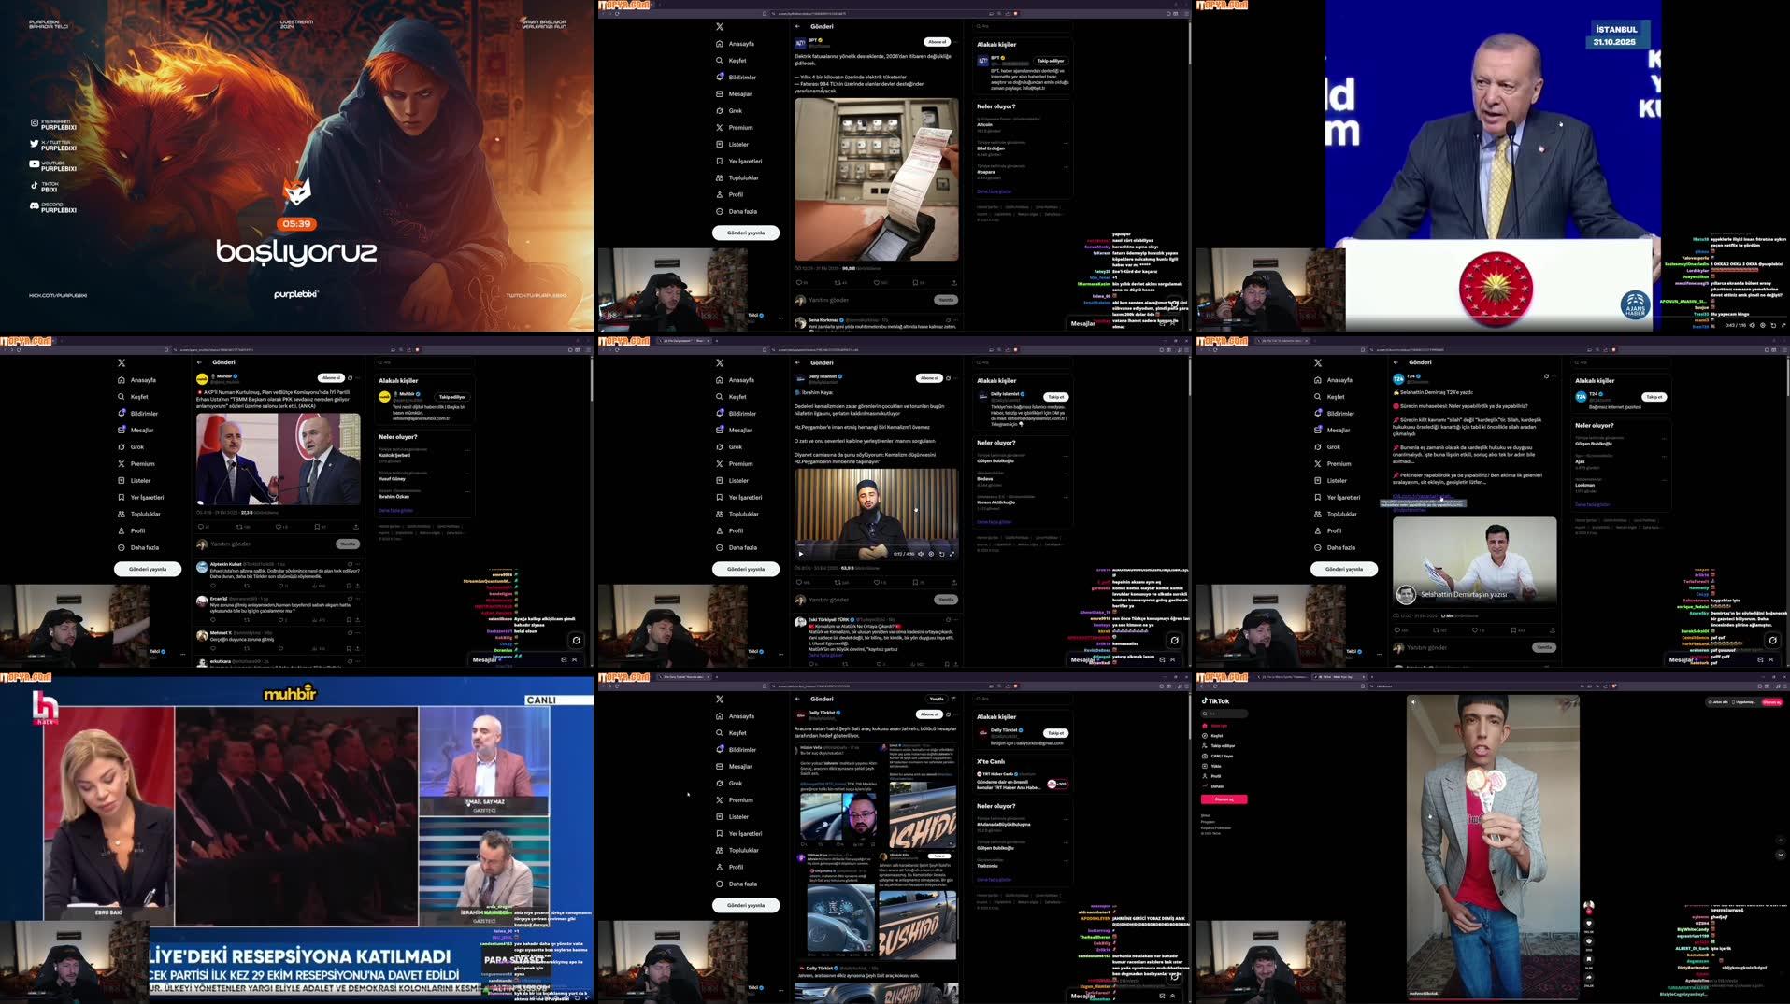
Task: Open Topluluklar from the X navigation
Action: point(741,177)
